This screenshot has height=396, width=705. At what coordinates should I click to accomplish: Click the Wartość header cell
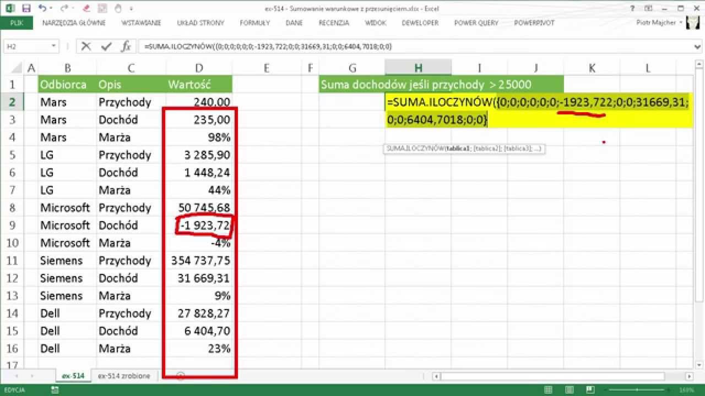[x=199, y=84]
